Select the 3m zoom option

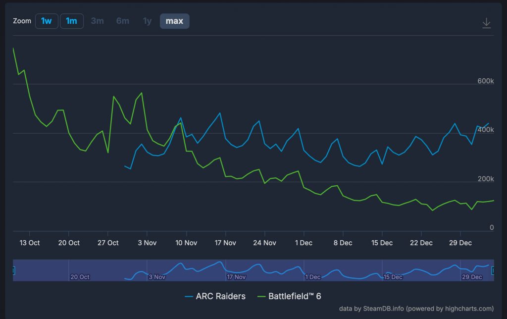97,21
